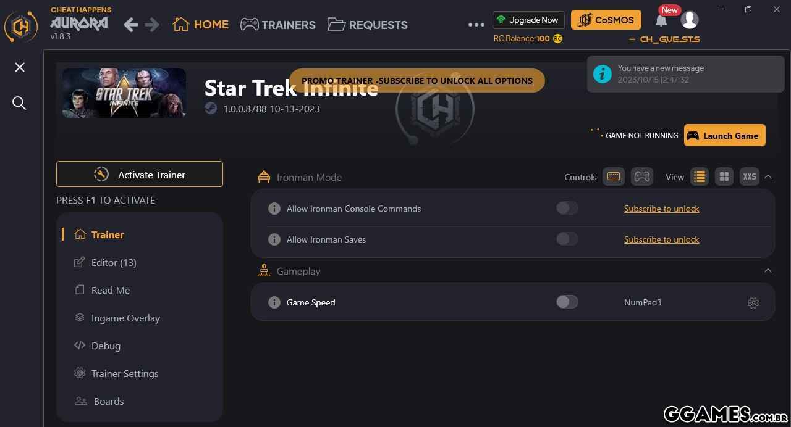Switch to list view icon

[700, 176]
